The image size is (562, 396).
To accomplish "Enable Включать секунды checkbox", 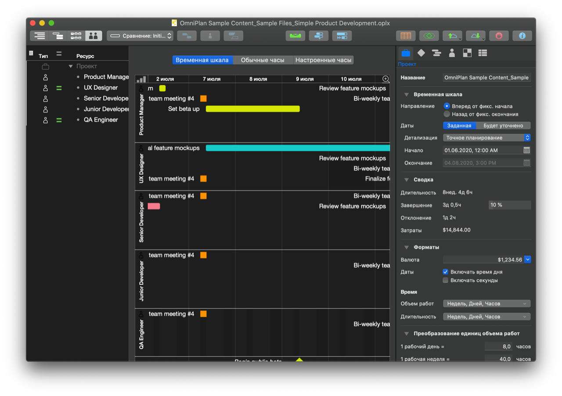I will (445, 280).
